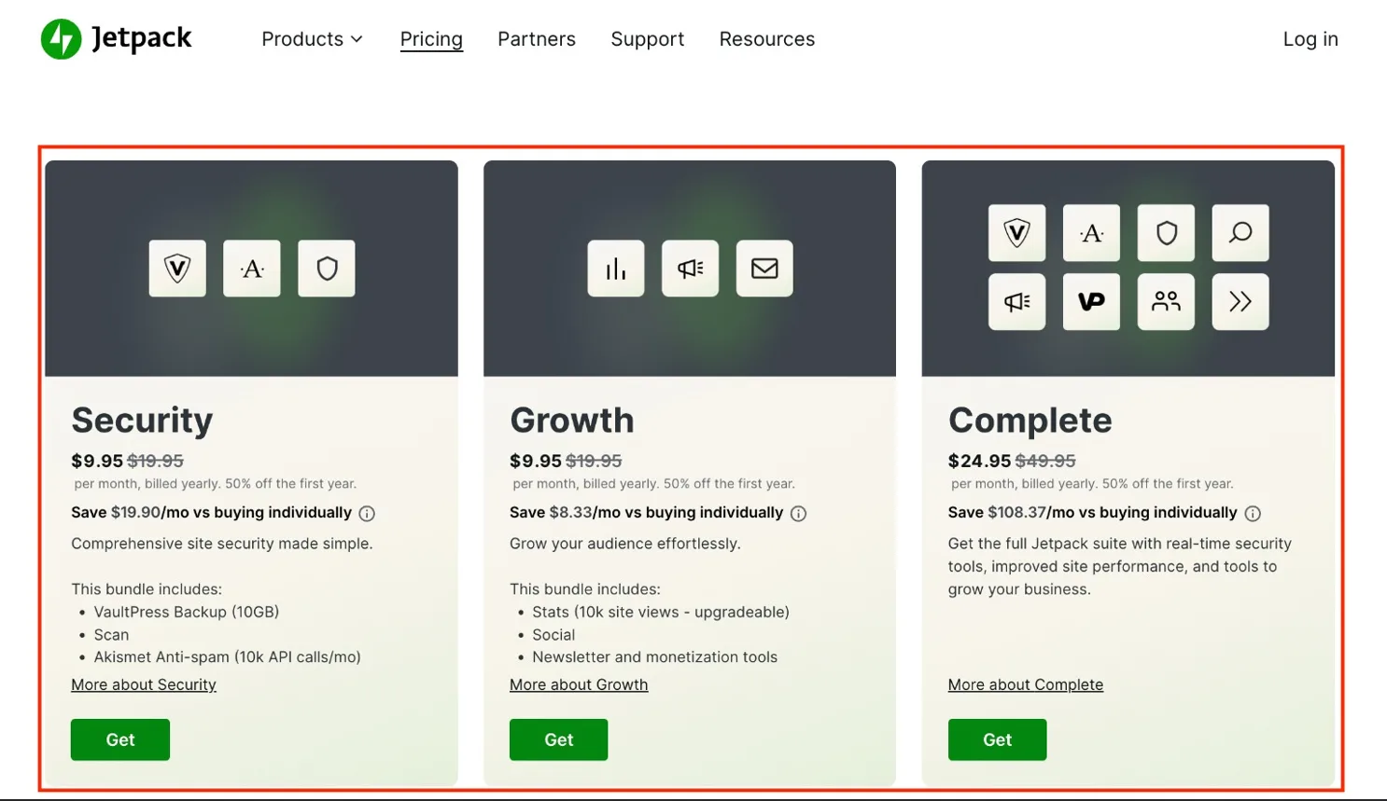Follow the More about Complete link

[1026, 684]
